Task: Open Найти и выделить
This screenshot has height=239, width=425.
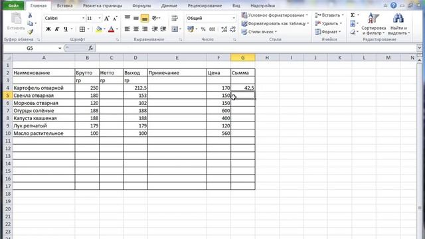Action: (x=398, y=24)
